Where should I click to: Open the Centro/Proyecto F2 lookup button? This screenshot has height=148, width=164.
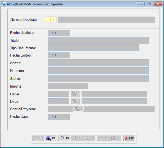pyautogui.click(x=78, y=109)
